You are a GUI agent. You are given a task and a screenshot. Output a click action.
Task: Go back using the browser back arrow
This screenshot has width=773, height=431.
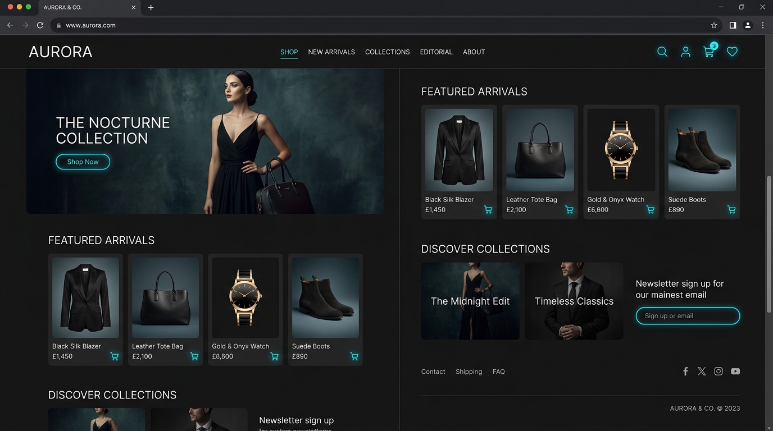click(x=10, y=25)
